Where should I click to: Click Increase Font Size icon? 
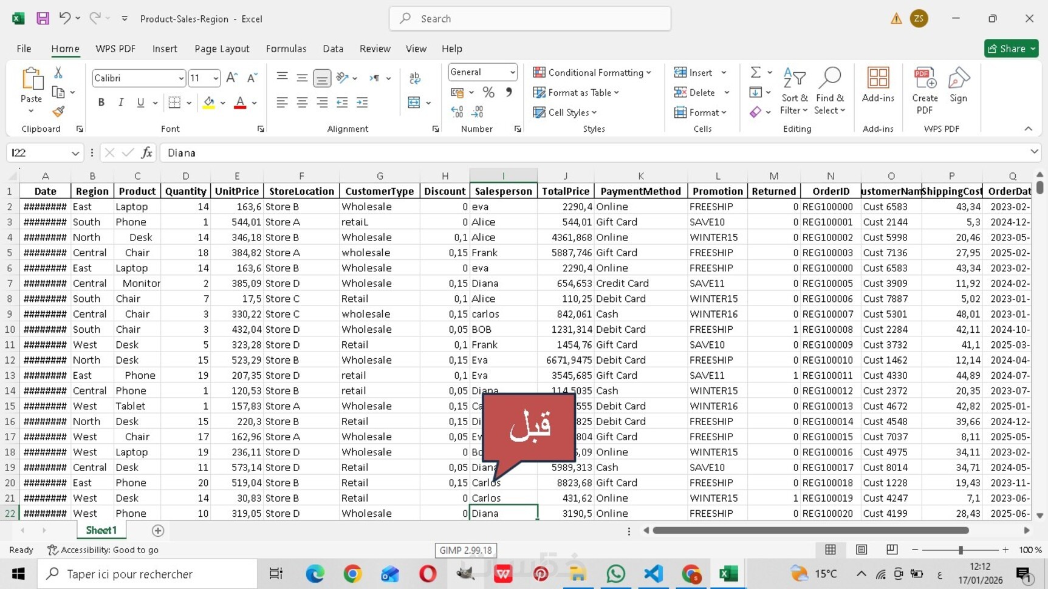tap(231, 78)
